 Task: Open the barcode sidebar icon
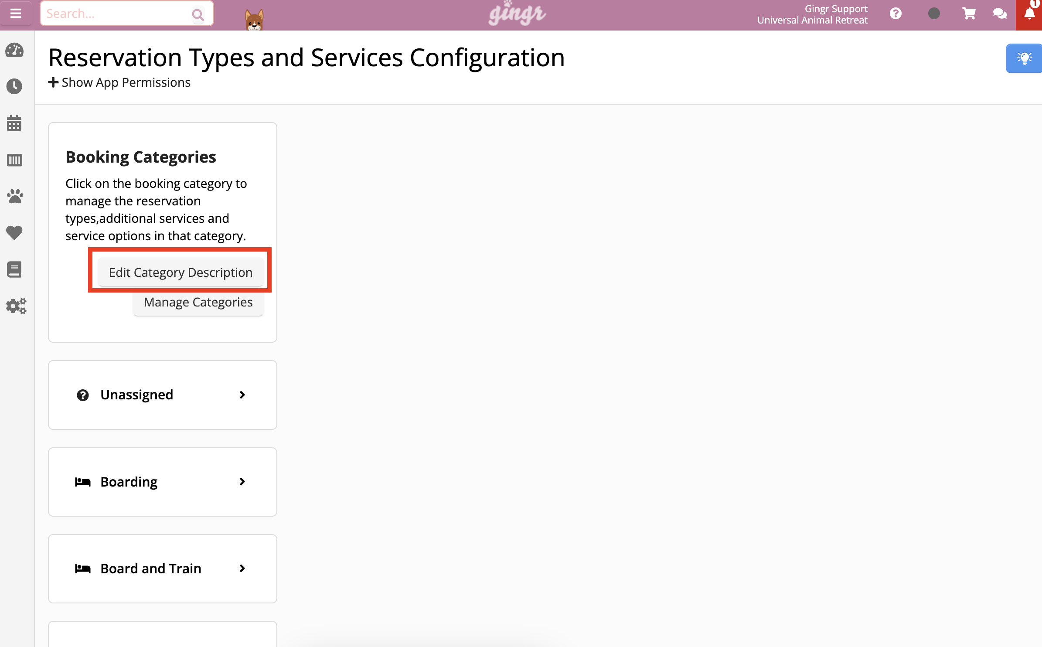click(14, 160)
